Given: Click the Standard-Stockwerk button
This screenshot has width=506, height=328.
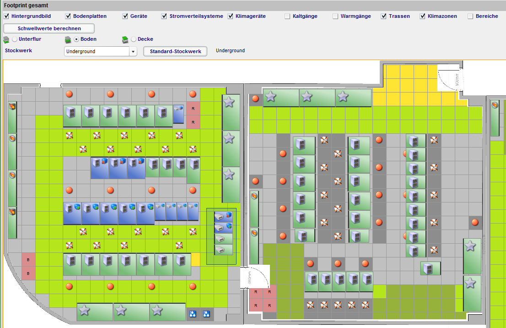Looking at the screenshot, I should point(175,51).
